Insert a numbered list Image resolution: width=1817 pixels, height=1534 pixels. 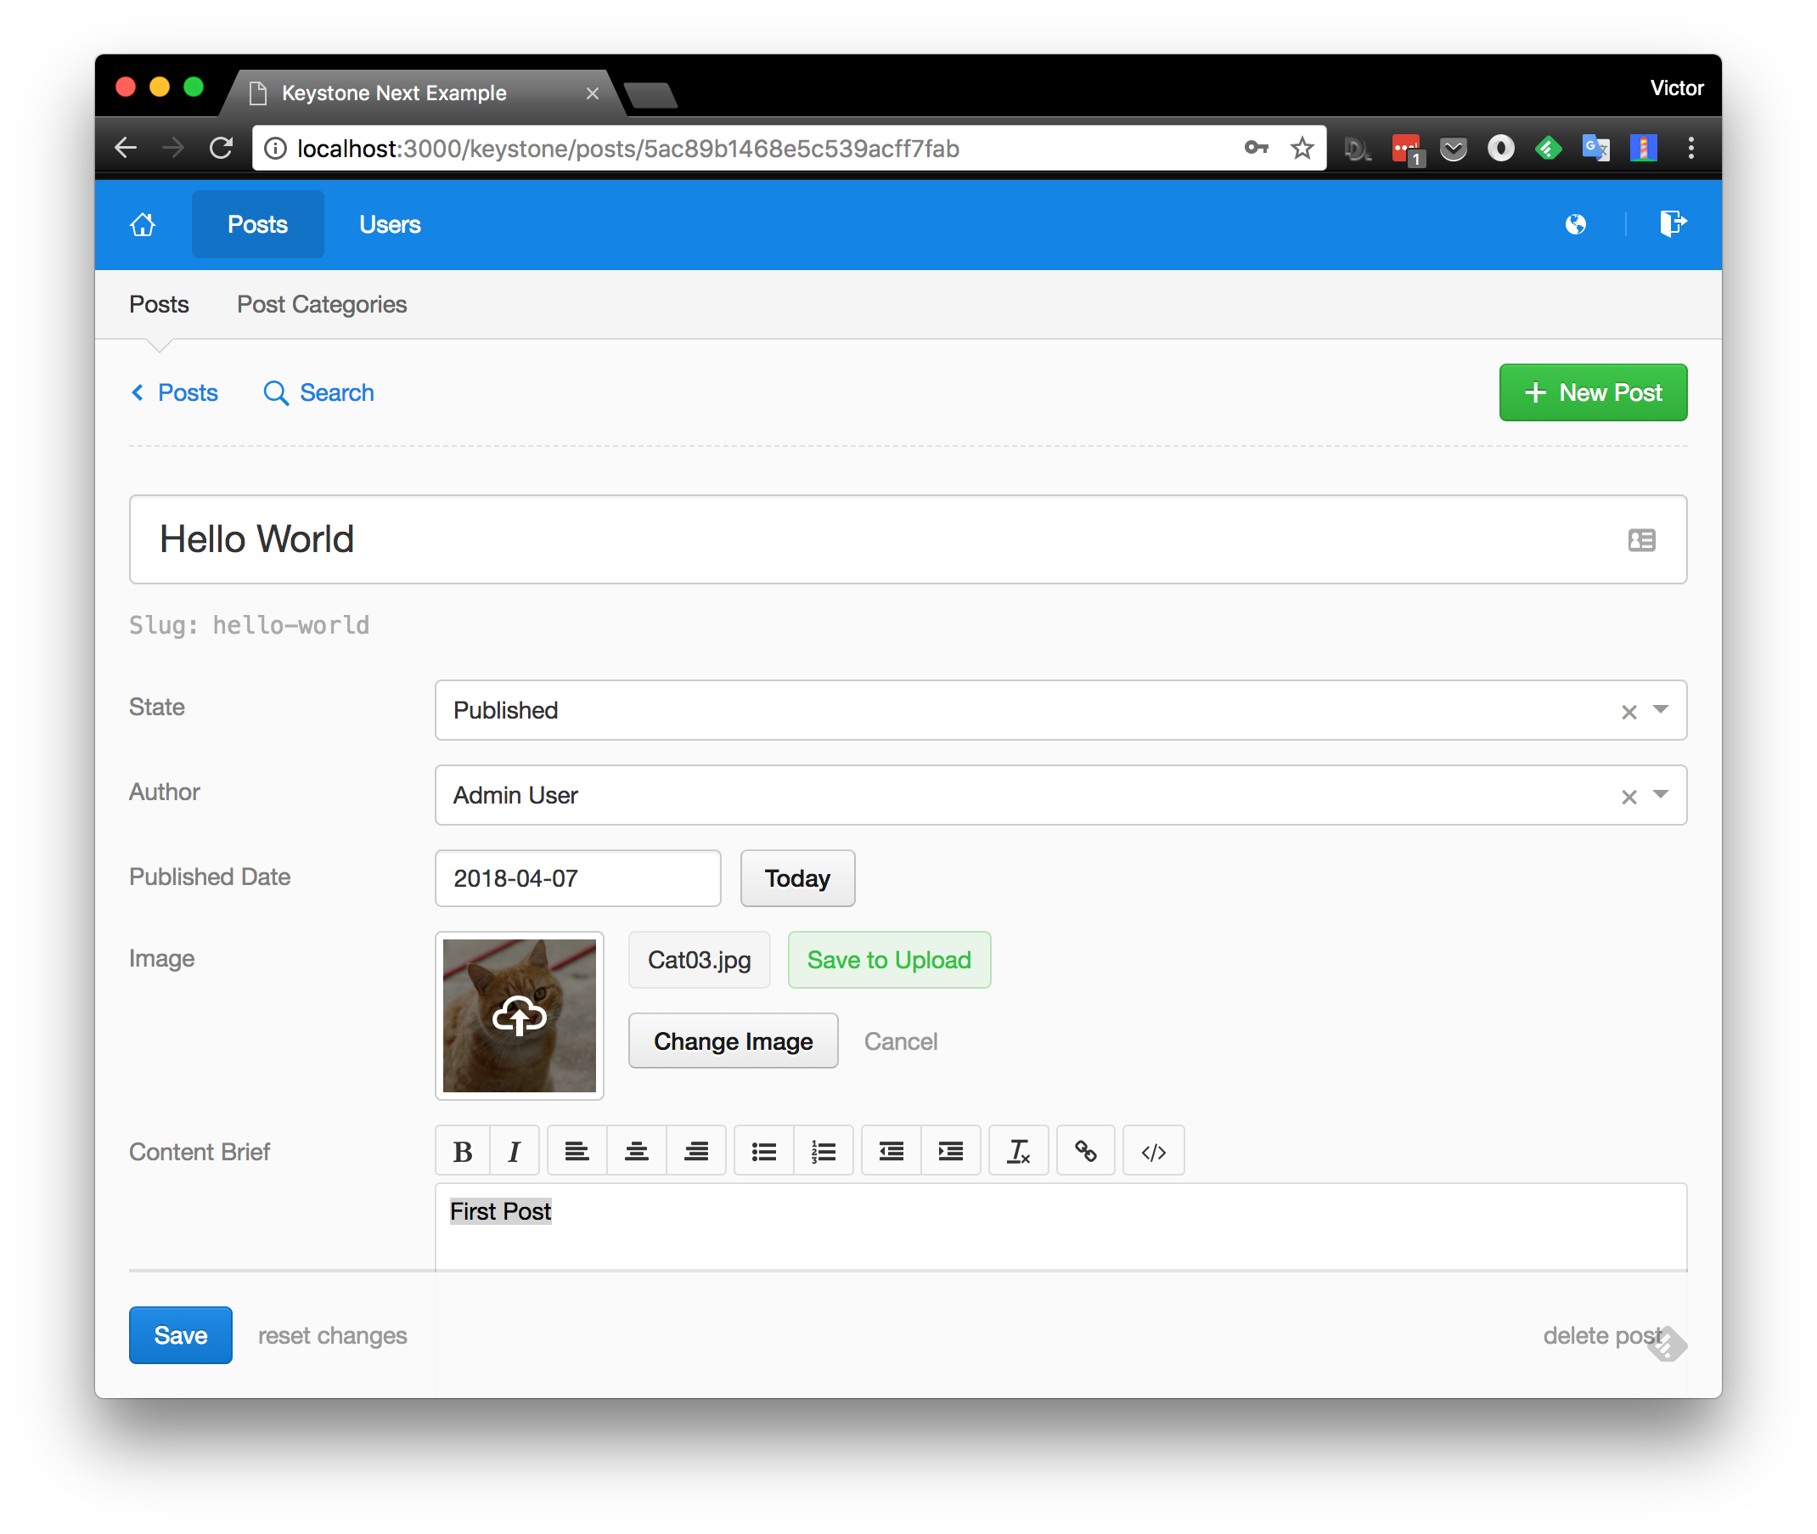pyautogui.click(x=824, y=1149)
